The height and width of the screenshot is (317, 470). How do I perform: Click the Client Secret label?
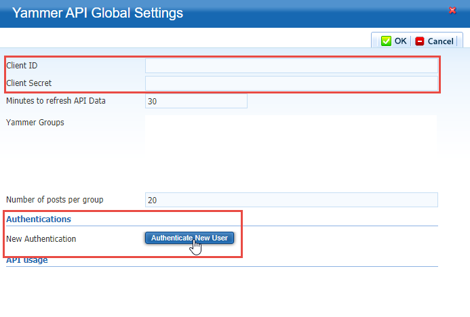(28, 83)
